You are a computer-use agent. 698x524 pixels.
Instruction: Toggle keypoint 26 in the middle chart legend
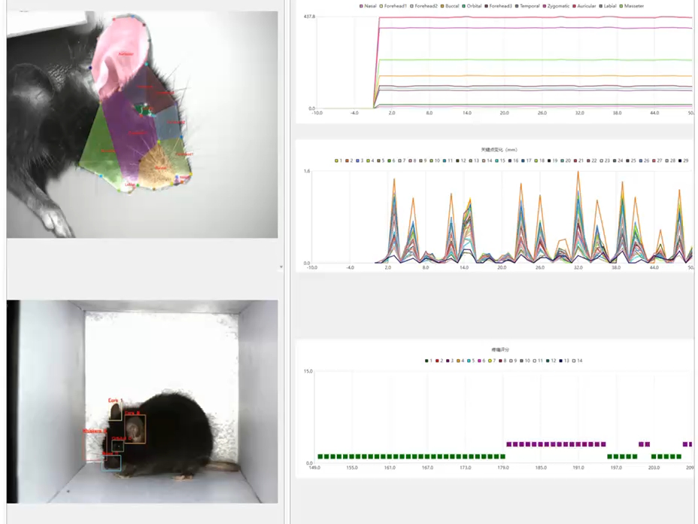644,160
